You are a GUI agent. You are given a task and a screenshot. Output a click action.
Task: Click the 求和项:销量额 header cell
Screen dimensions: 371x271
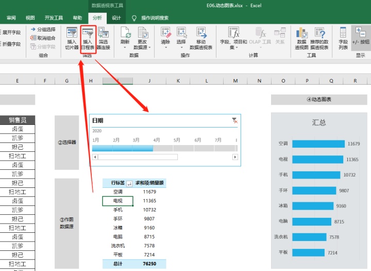(x=149, y=183)
